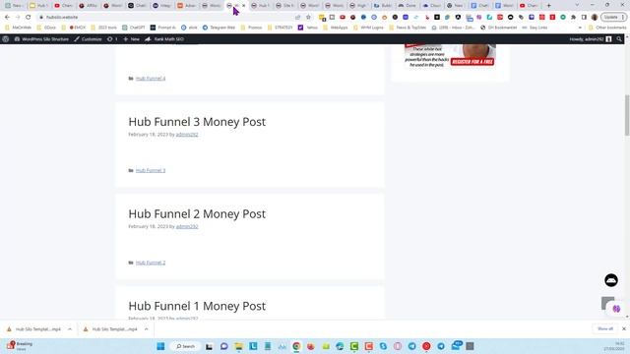Open the Windows Start menu
Image resolution: width=630 pixels, height=354 pixels.
[x=160, y=346]
